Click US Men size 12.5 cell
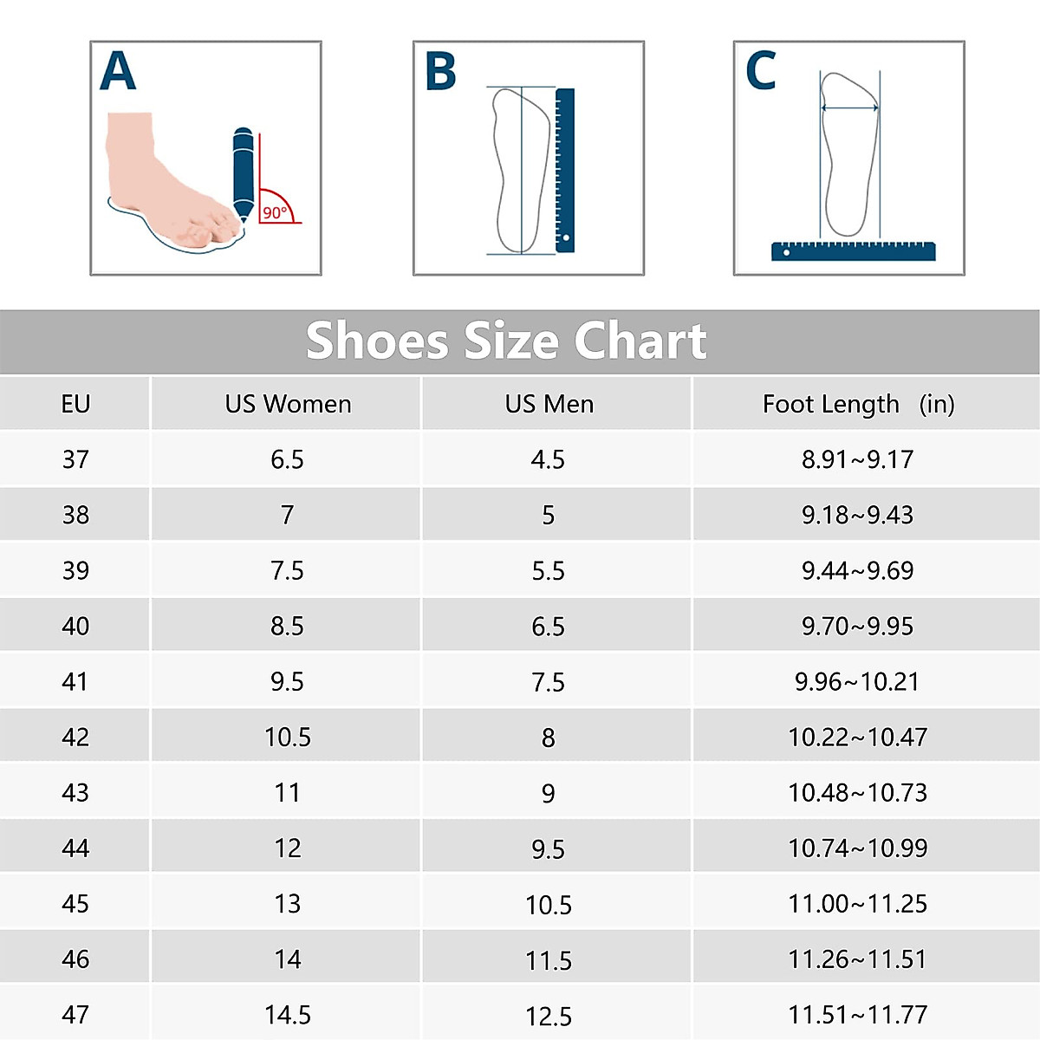 click(549, 1015)
